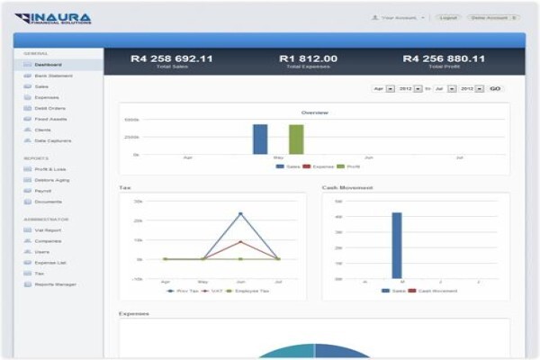Click the Sales sidebar icon
The height and width of the screenshot is (360, 540).
pyautogui.click(x=27, y=86)
